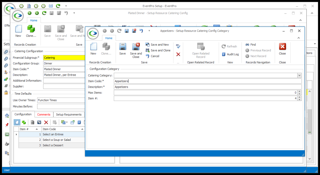The width and height of the screenshot is (320, 175).
Task: Click the large New icon in Appetizers ribbon
Action: [x=93, y=49]
